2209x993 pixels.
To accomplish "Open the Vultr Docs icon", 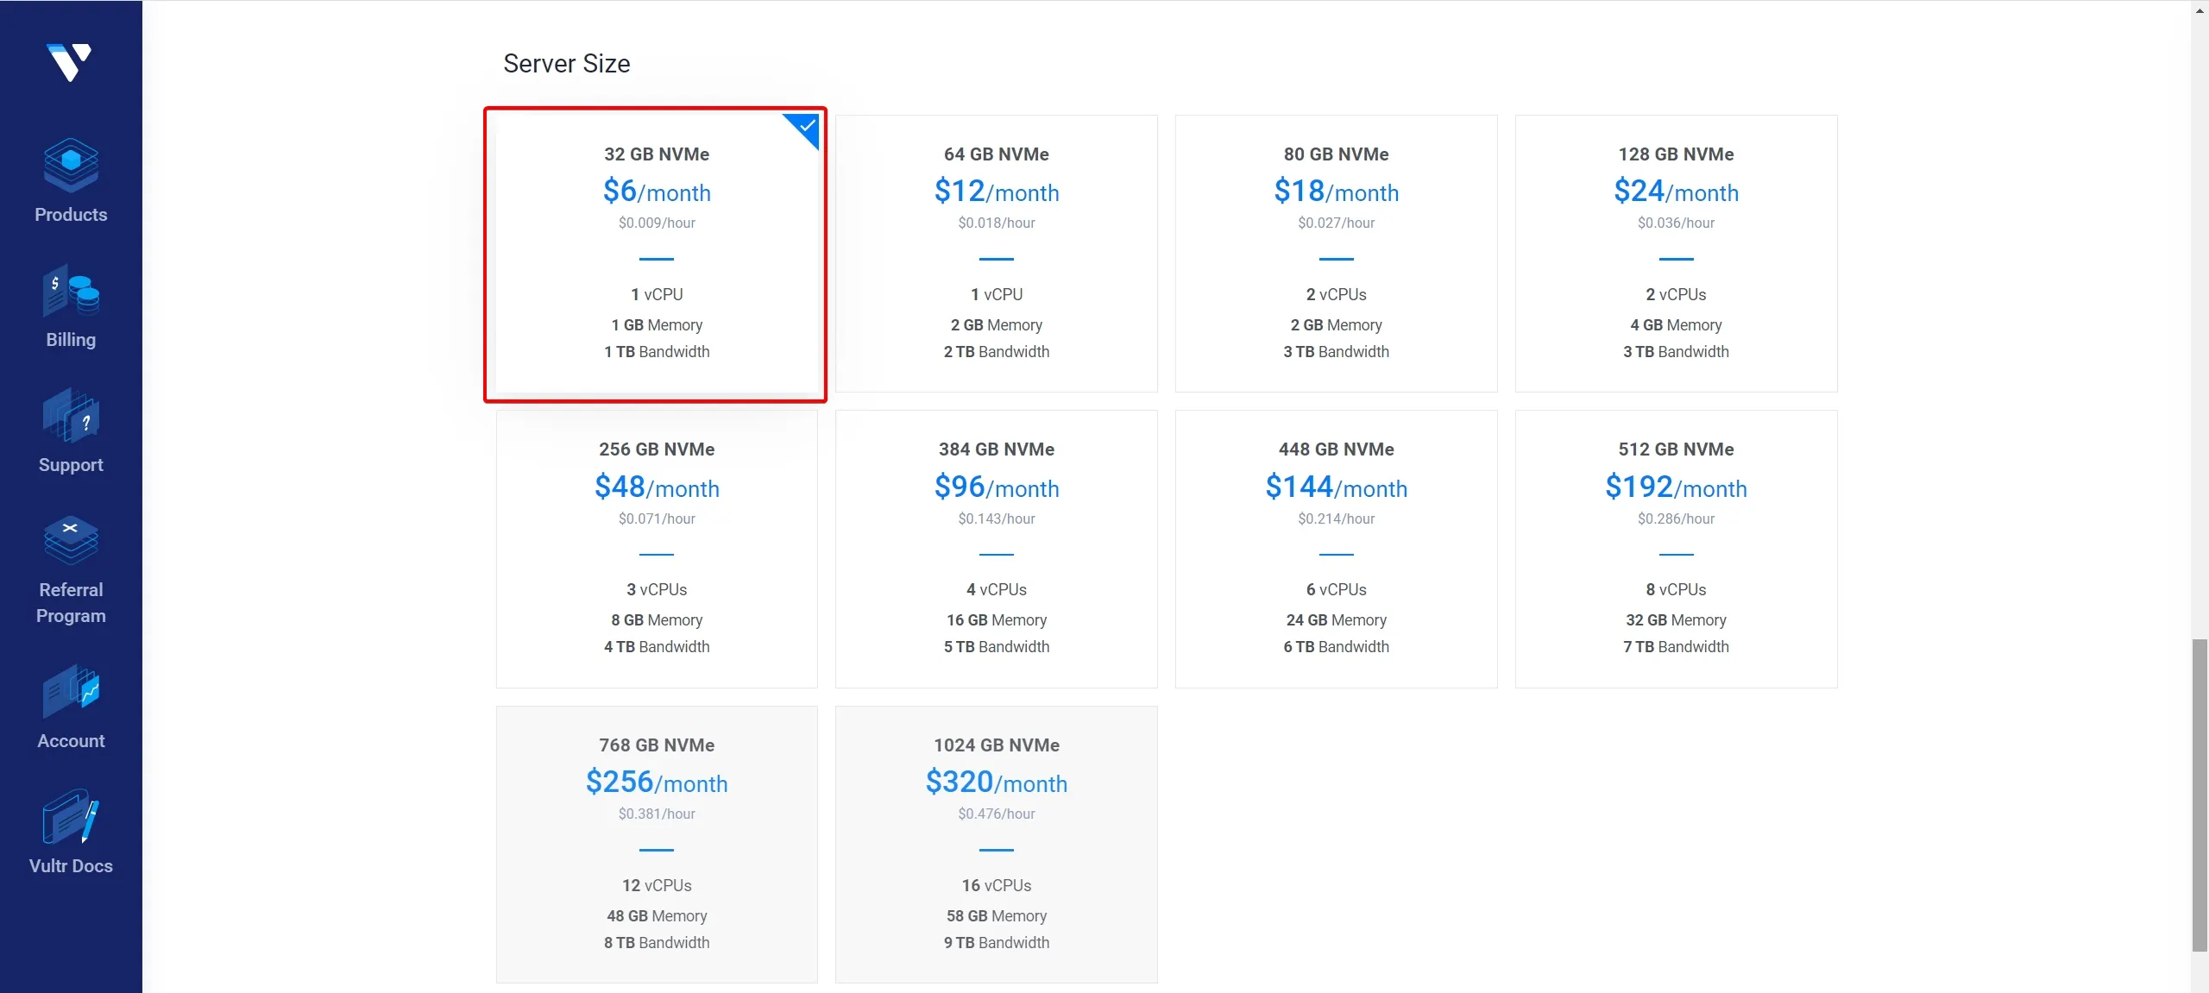I will coord(71,816).
